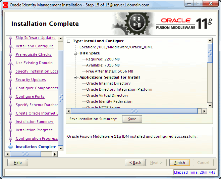The width and height of the screenshot is (221, 179).
Task: Click the Save Installation Summary label
Action: pyautogui.click(x=93, y=119)
